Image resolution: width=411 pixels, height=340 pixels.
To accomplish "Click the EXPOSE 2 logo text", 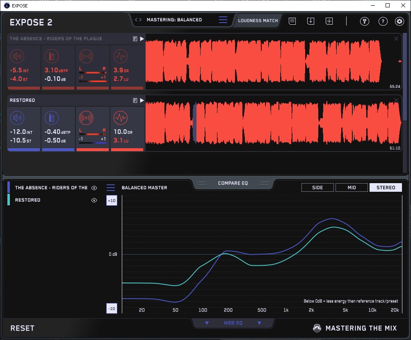I will click(x=31, y=22).
